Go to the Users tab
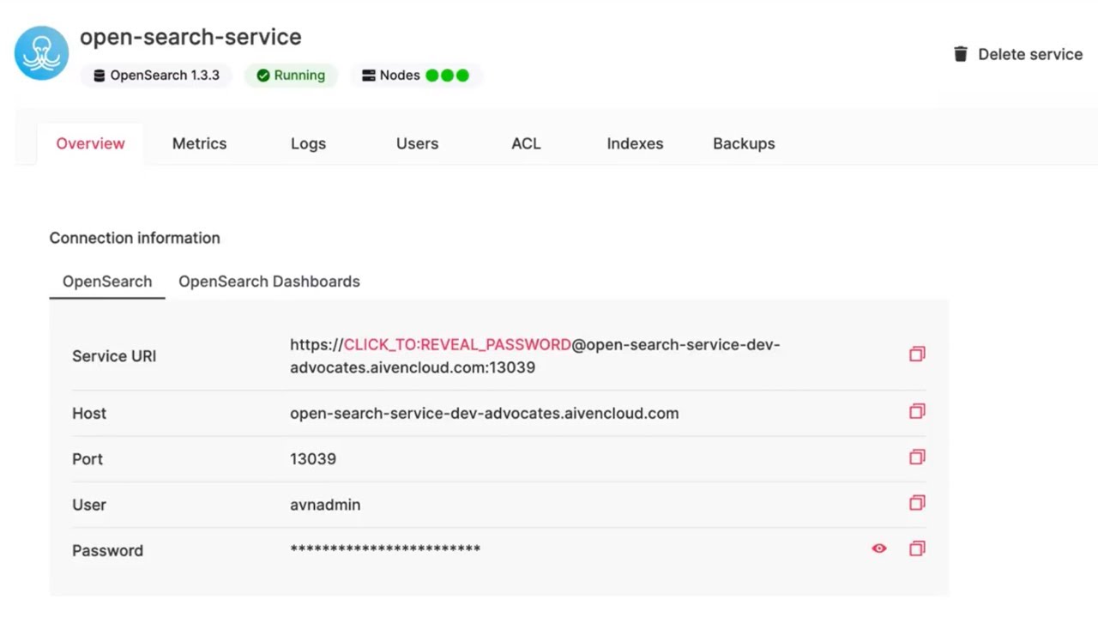1098x618 pixels. click(417, 143)
